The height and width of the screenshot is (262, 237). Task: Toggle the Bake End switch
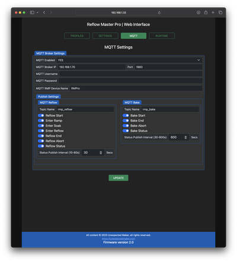(x=126, y=121)
